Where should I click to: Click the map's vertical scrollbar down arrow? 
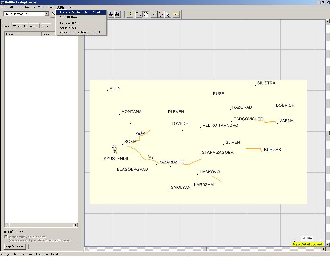[x=328, y=245]
